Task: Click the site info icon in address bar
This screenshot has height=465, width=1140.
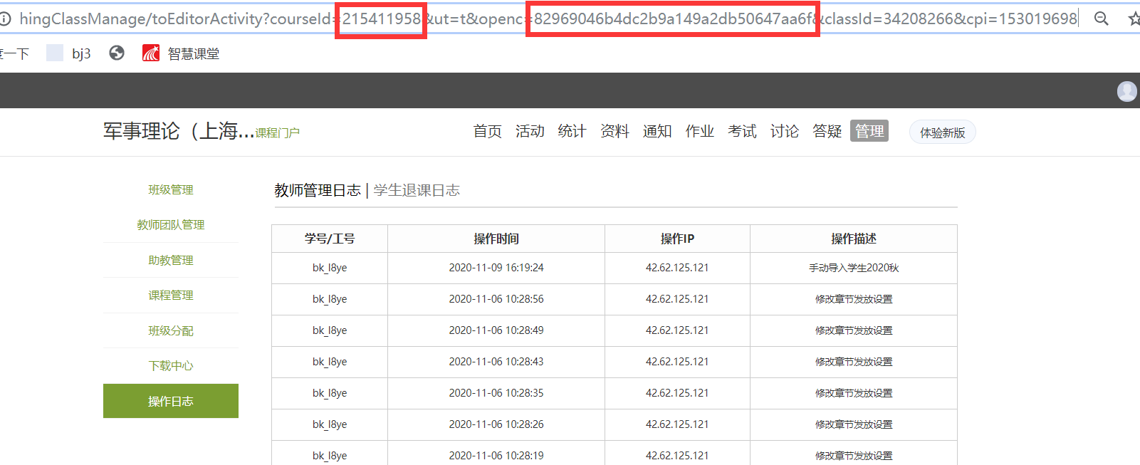Action: [x=4, y=19]
